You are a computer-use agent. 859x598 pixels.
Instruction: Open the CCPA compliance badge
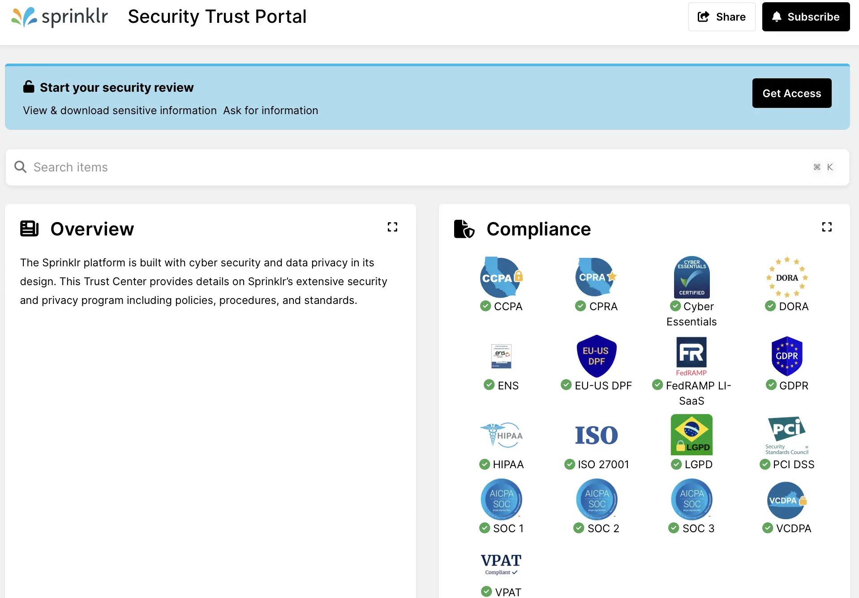501,277
